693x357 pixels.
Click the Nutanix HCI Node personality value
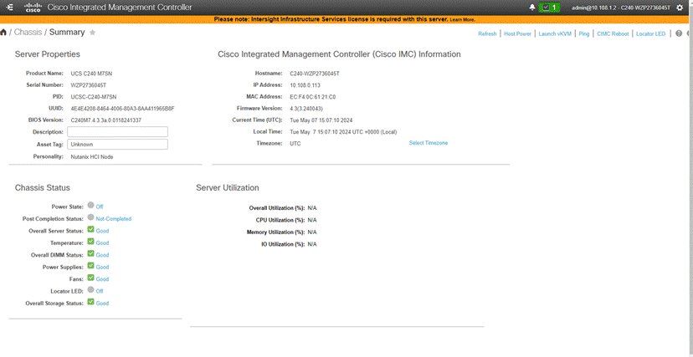point(92,156)
